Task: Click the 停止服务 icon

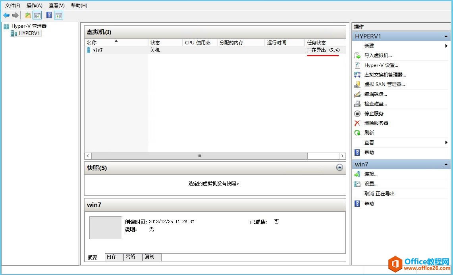Action: (357, 114)
